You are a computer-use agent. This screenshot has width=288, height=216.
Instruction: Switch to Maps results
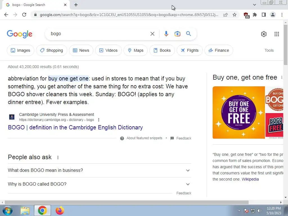tap(136, 50)
